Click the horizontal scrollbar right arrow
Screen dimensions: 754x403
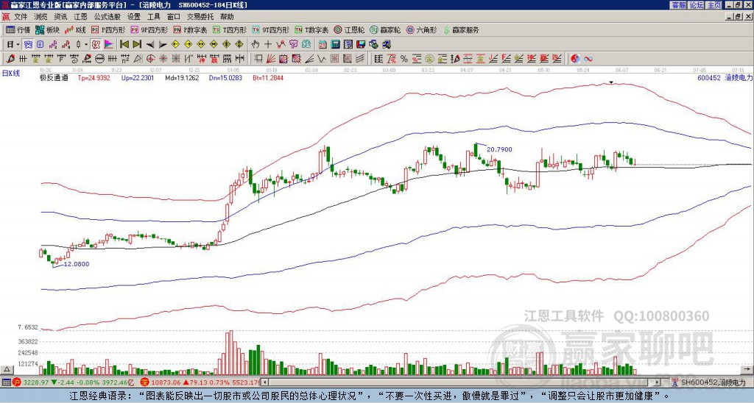658,382
